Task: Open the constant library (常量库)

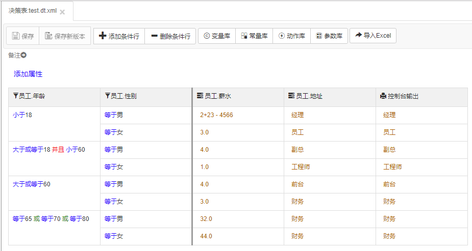Action: click(x=254, y=36)
